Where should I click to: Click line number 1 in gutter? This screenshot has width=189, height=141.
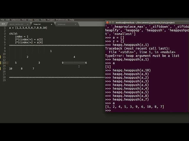[5, 28]
